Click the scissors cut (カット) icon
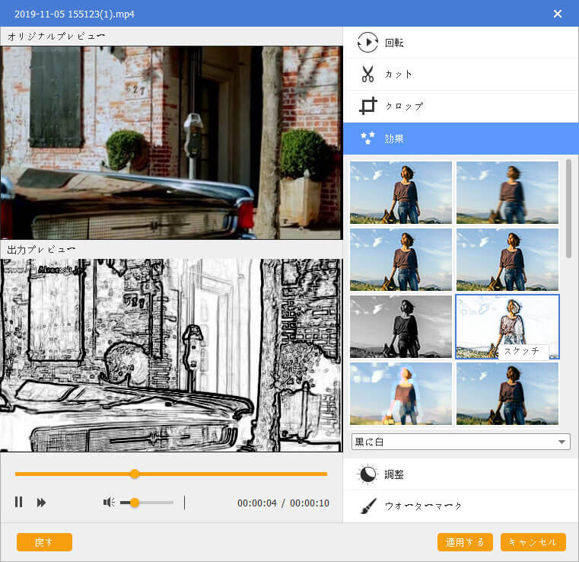Viewport: 579px width, 562px height. pos(367,75)
